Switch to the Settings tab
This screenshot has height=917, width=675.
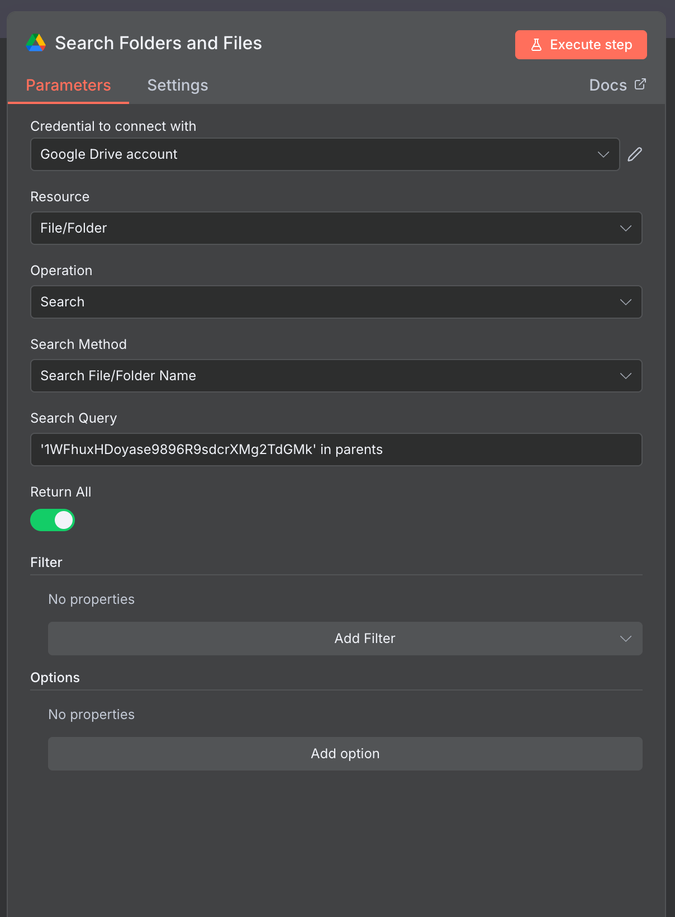(x=177, y=85)
